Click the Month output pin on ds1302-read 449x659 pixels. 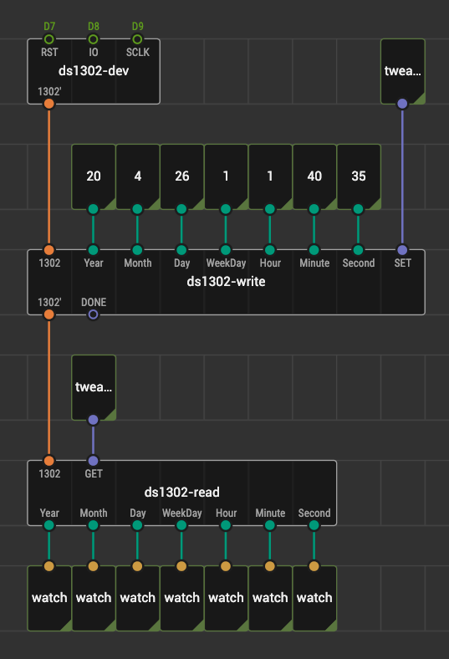pyautogui.click(x=94, y=525)
